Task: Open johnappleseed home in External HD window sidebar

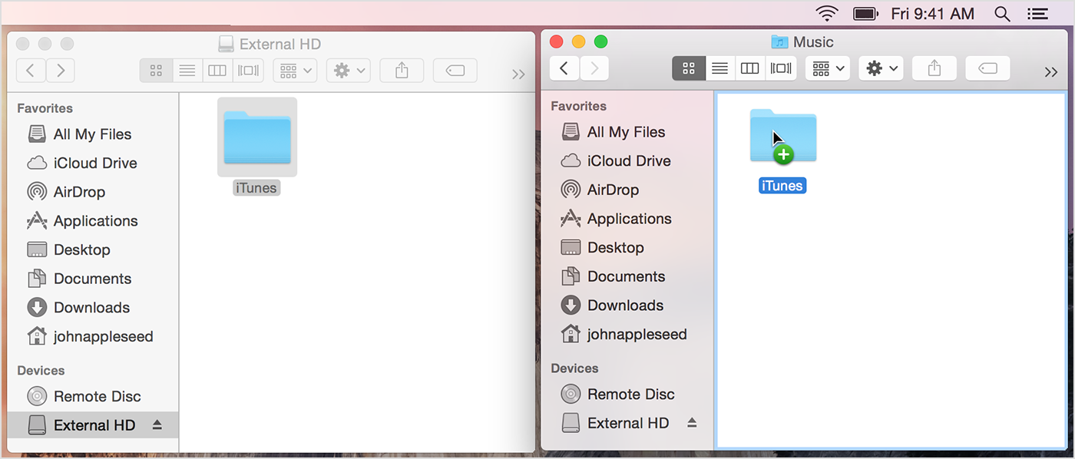Action: (x=93, y=337)
